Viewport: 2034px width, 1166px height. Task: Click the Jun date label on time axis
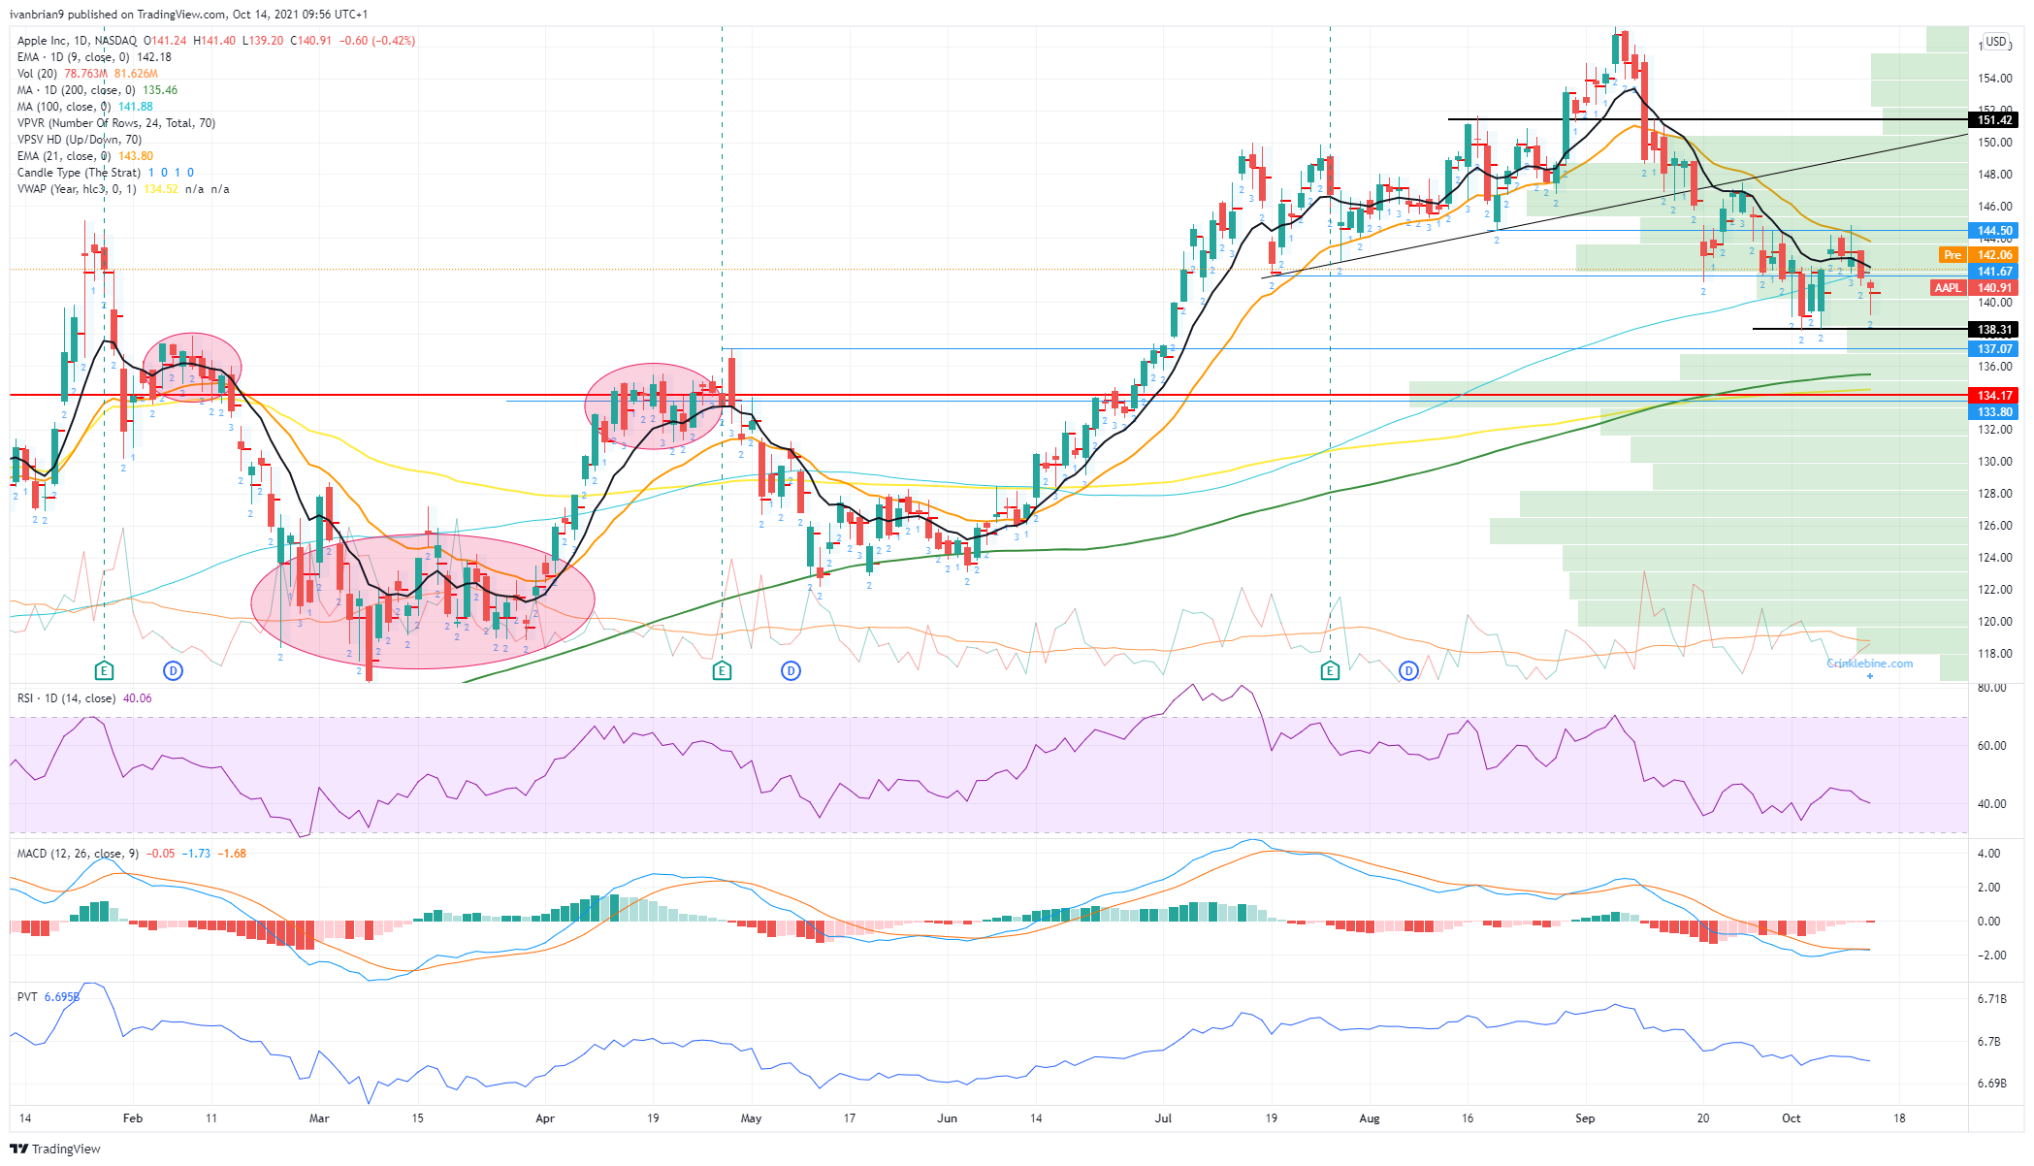click(948, 1118)
